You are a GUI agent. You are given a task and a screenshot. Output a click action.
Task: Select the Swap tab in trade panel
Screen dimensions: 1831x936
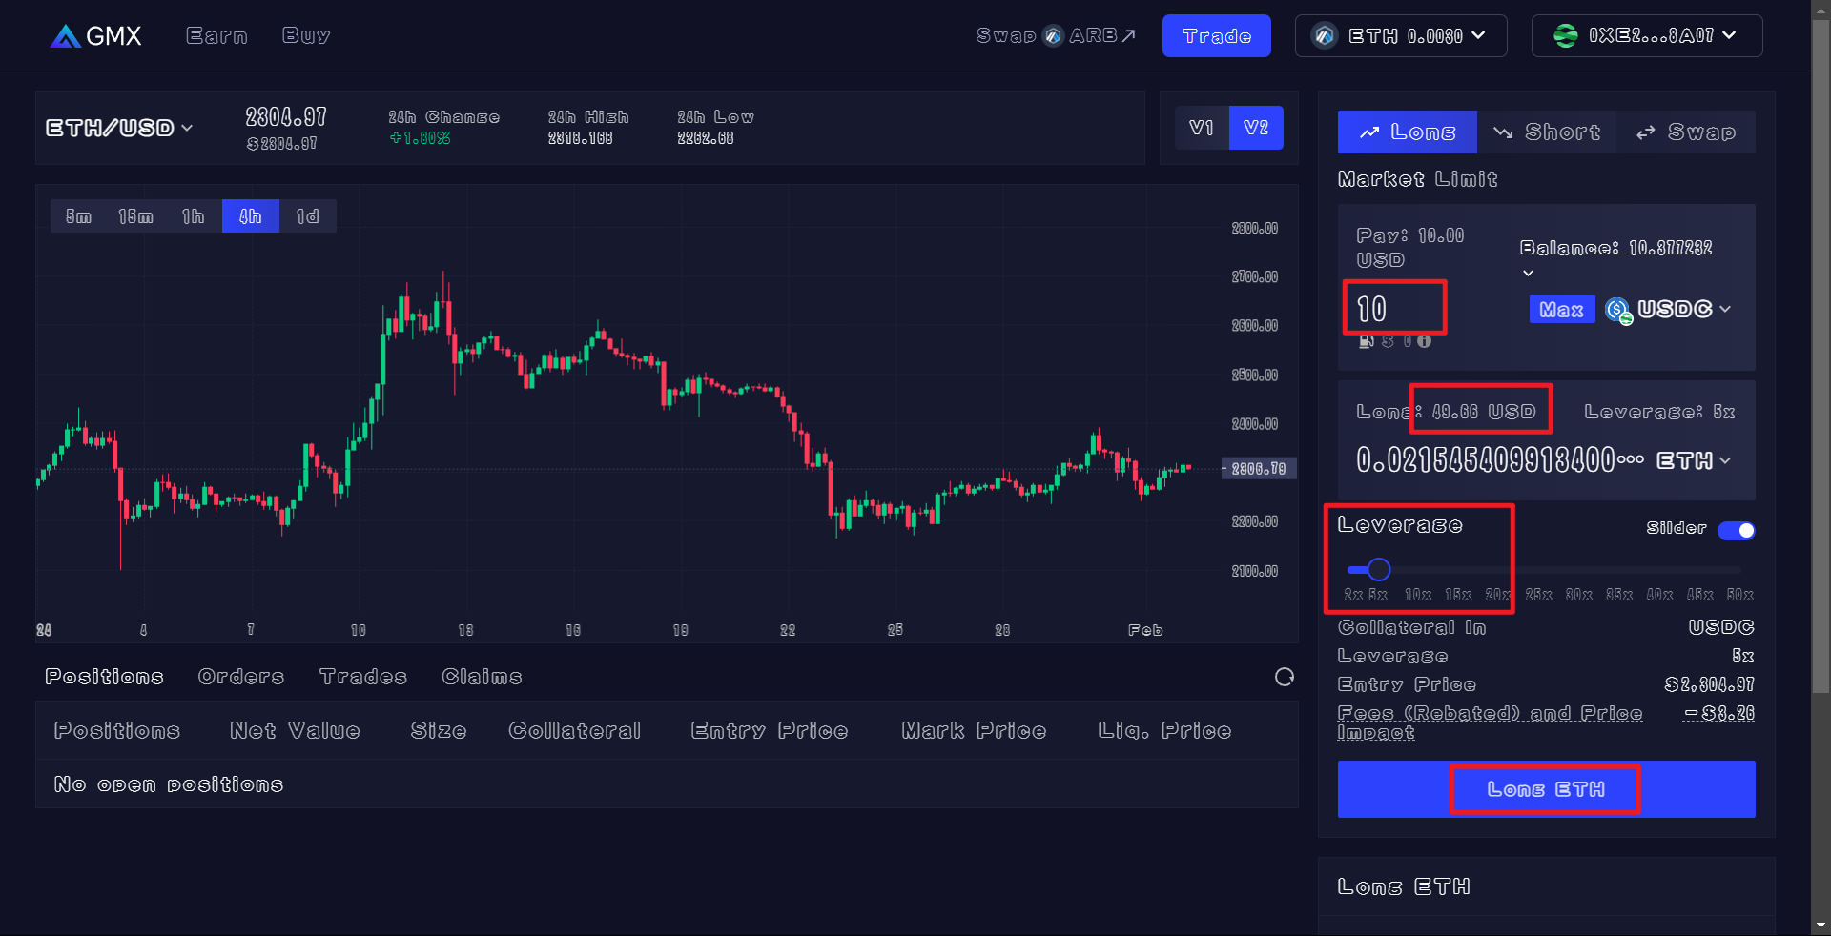[x=1686, y=132]
